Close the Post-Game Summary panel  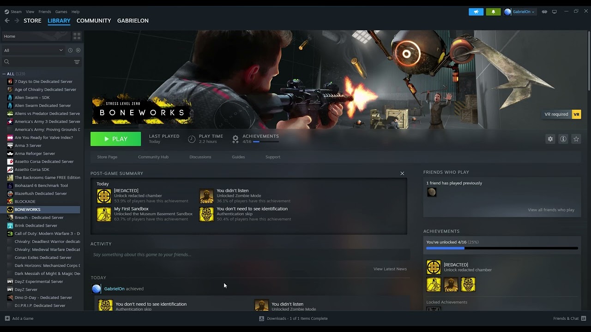(402, 173)
